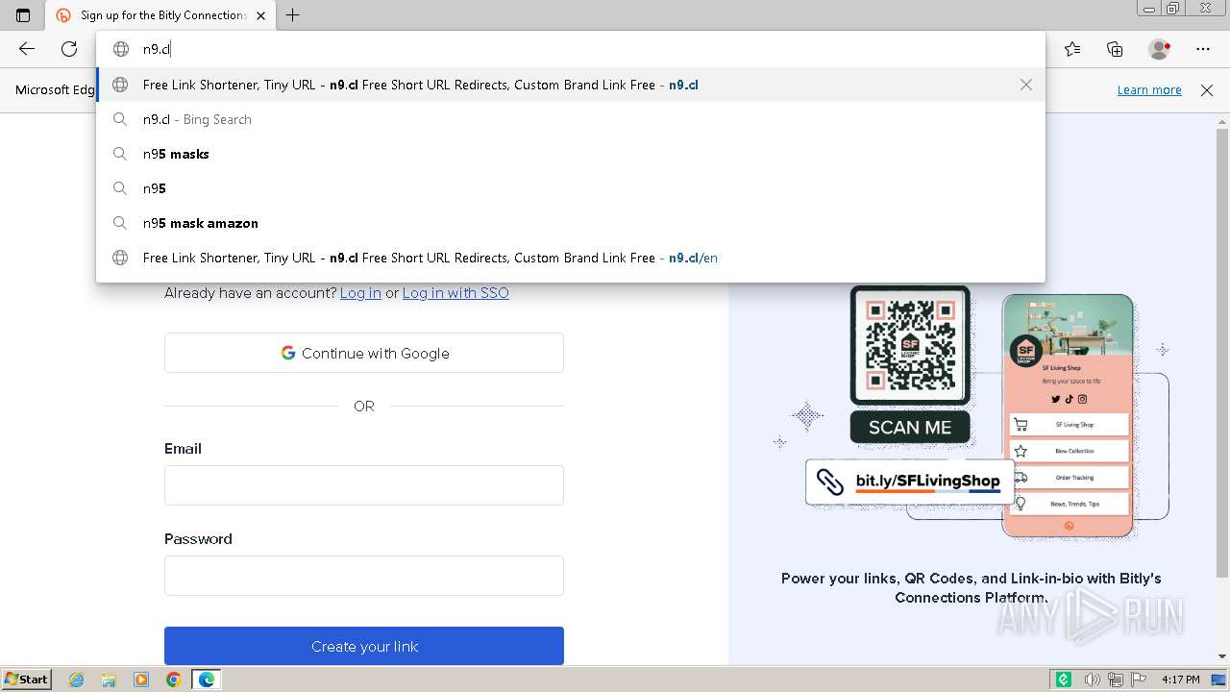Focus the Email input field
The height and width of the screenshot is (692, 1230).
364,485
